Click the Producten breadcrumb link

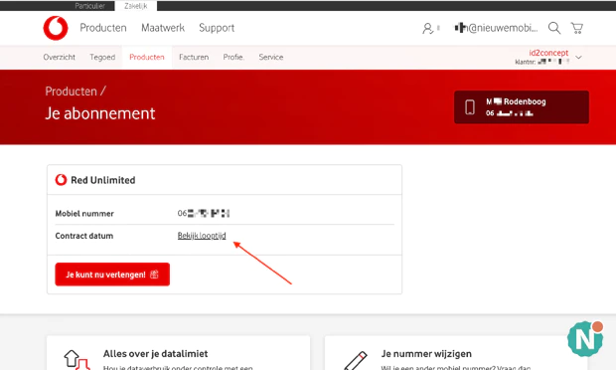point(72,92)
